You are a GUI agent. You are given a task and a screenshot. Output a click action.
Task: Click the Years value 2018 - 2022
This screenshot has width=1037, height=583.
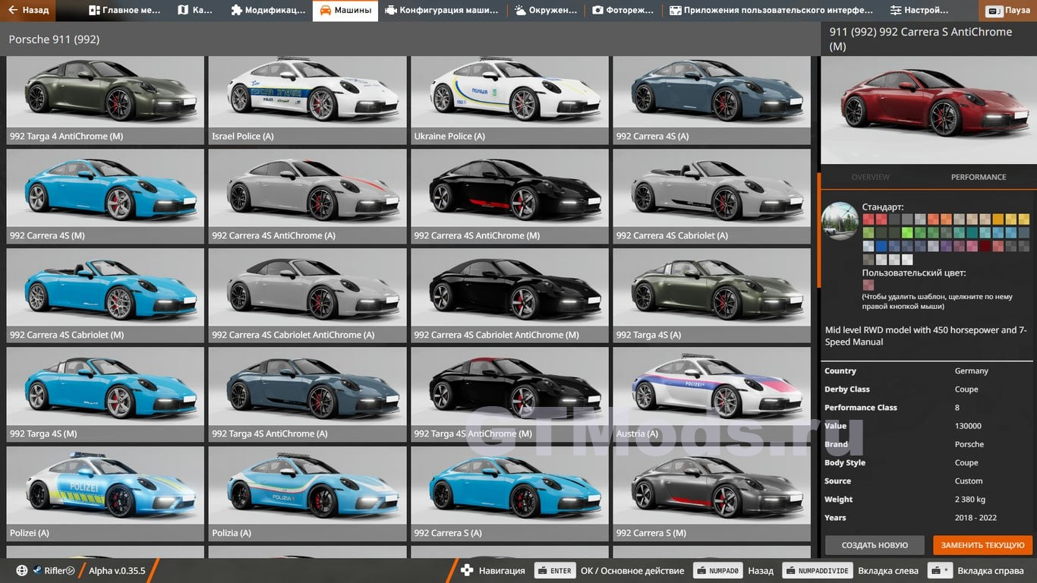(976, 518)
